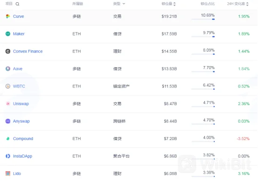The height and width of the screenshot is (181, 258).
Task: Click the InstaDApp blue logo icon
Action: coord(8,156)
